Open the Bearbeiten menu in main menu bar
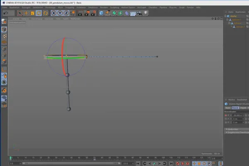This screenshot has width=249, height=166. tap(14, 7)
